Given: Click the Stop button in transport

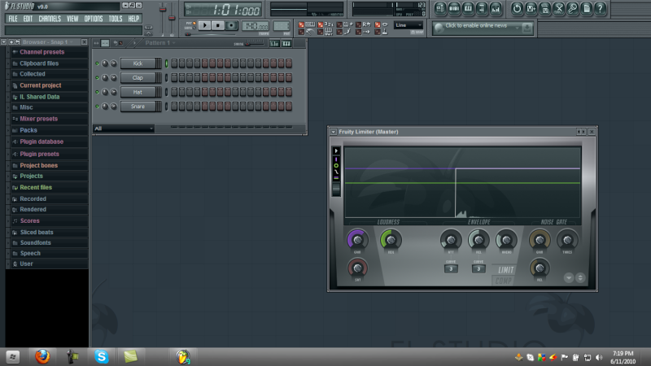Looking at the screenshot, I should (217, 26).
